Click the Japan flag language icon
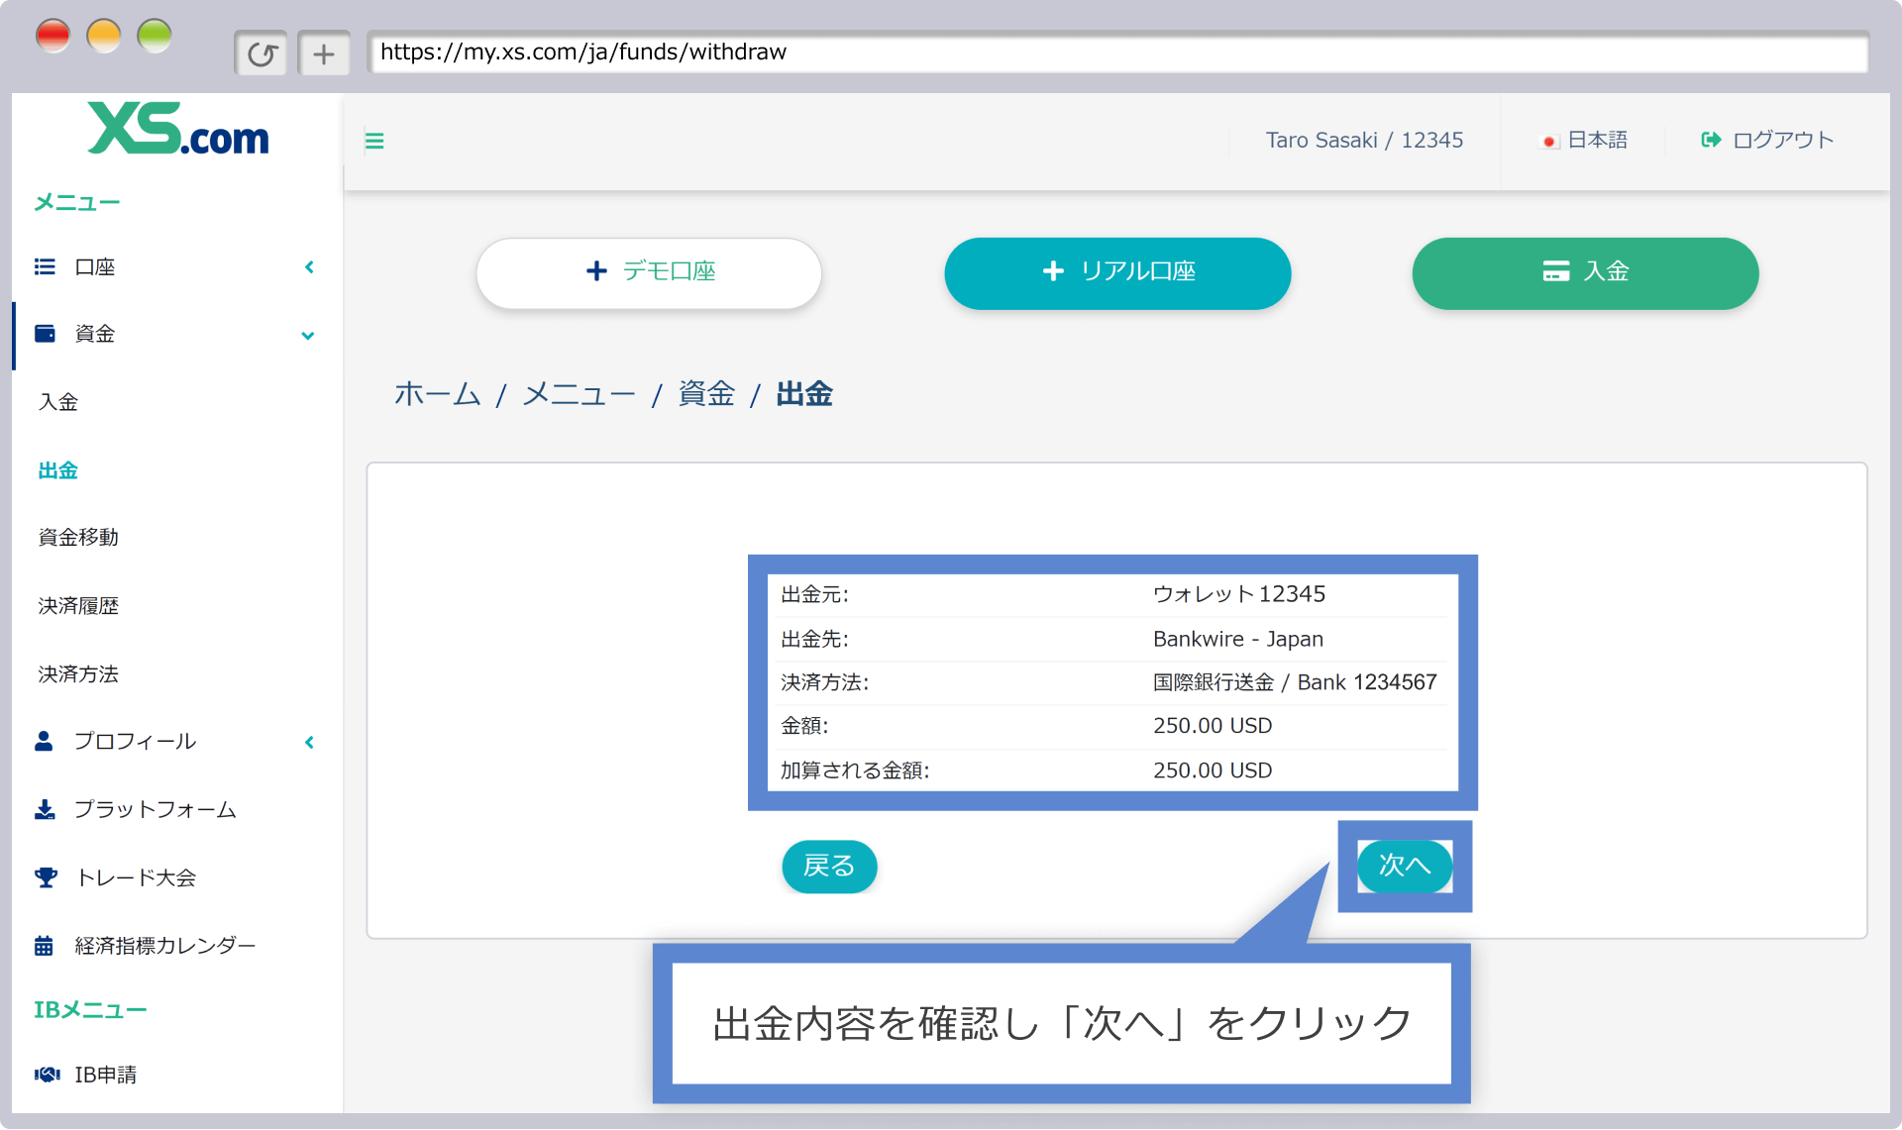Image resolution: width=1902 pixels, height=1130 pixels. click(x=1549, y=141)
